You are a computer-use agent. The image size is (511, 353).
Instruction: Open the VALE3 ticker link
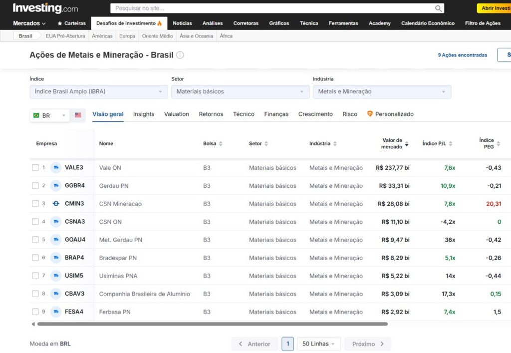click(74, 168)
